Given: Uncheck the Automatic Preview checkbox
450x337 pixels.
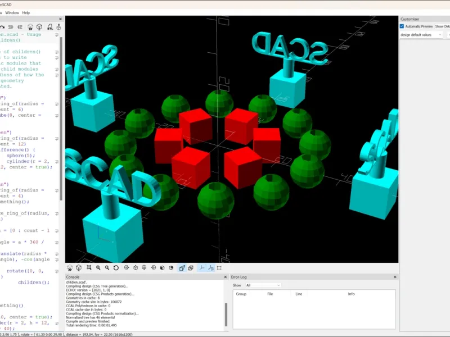Looking at the screenshot, I should 402,26.
